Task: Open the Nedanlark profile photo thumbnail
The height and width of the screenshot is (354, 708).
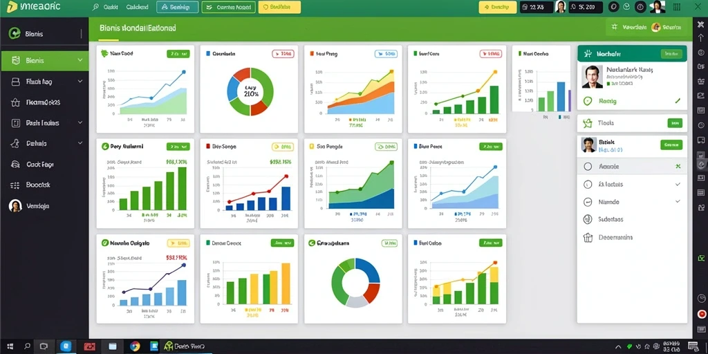Action: point(592,76)
